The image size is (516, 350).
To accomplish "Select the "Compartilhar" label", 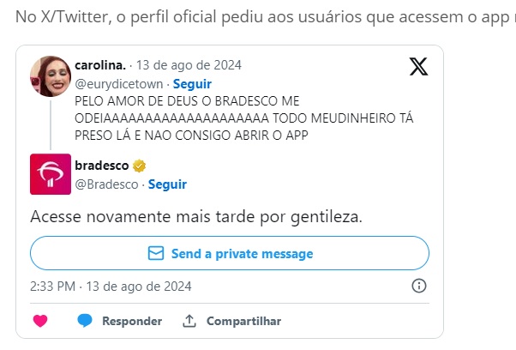I will point(243,321).
